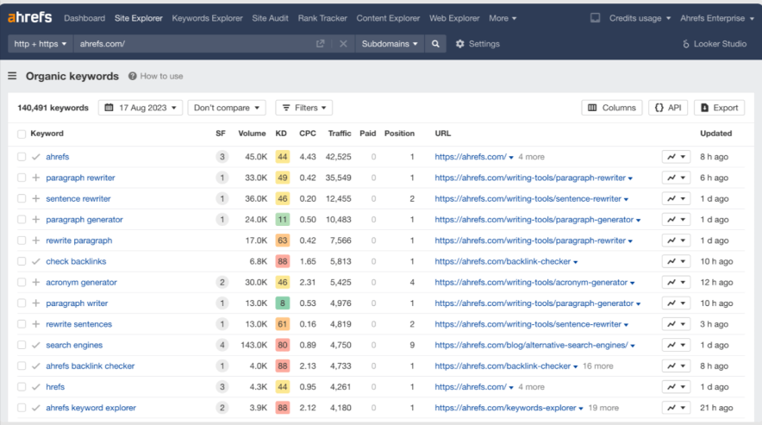The height and width of the screenshot is (425, 762).
Task: Click the Settings gear icon
Action: (x=459, y=44)
